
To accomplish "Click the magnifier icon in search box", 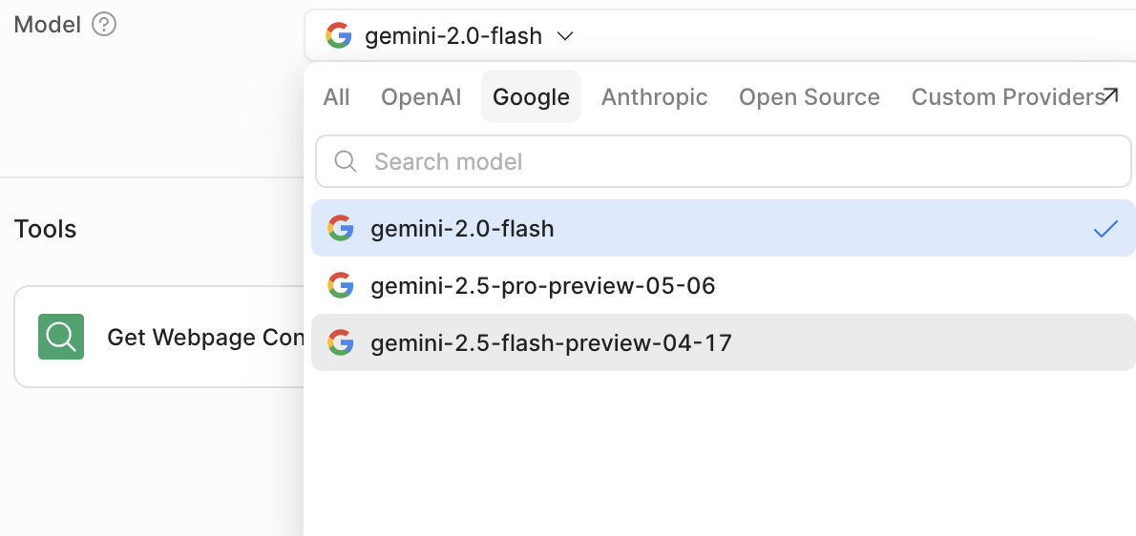I will pyautogui.click(x=346, y=161).
